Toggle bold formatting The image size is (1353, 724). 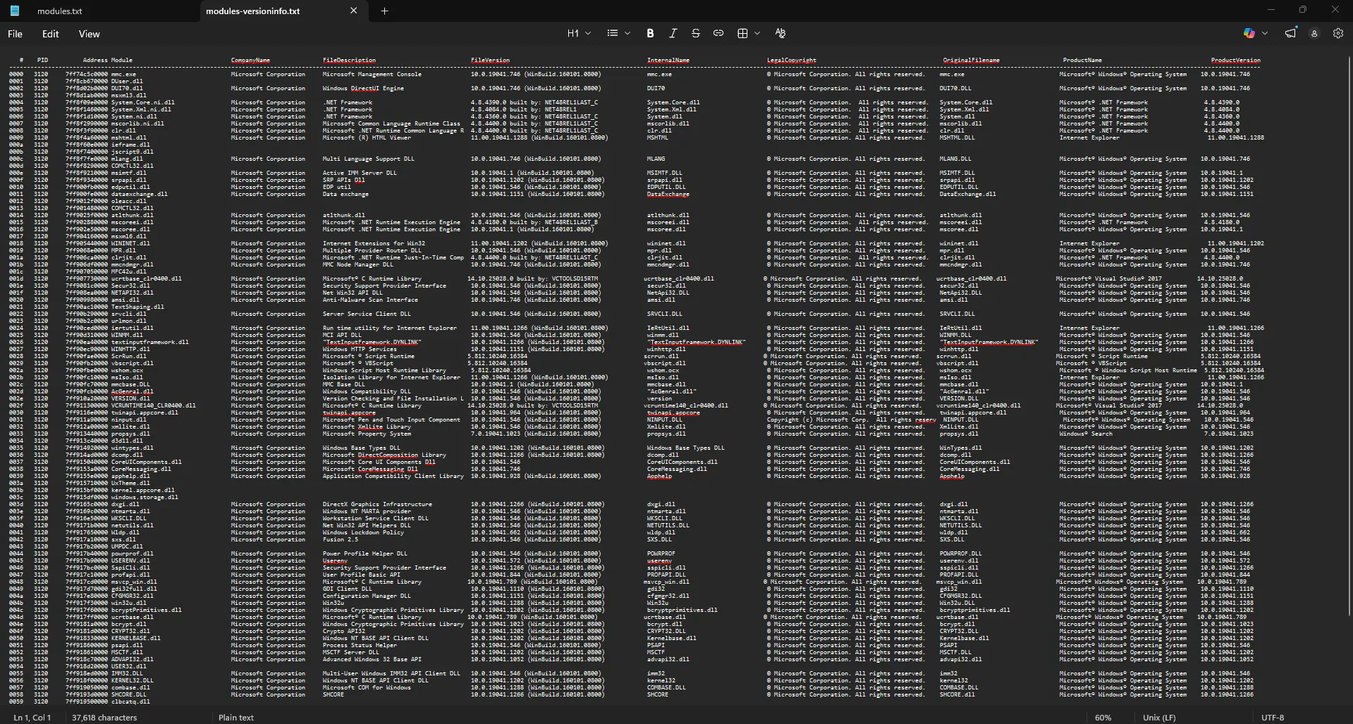(x=650, y=33)
